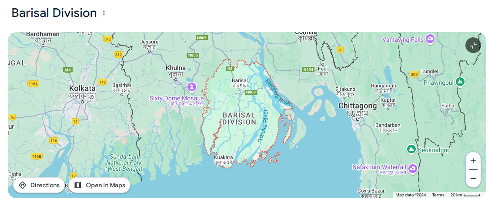Select the Sundarban National Park label
Screen dimensions: 488x199
(x=124, y=163)
